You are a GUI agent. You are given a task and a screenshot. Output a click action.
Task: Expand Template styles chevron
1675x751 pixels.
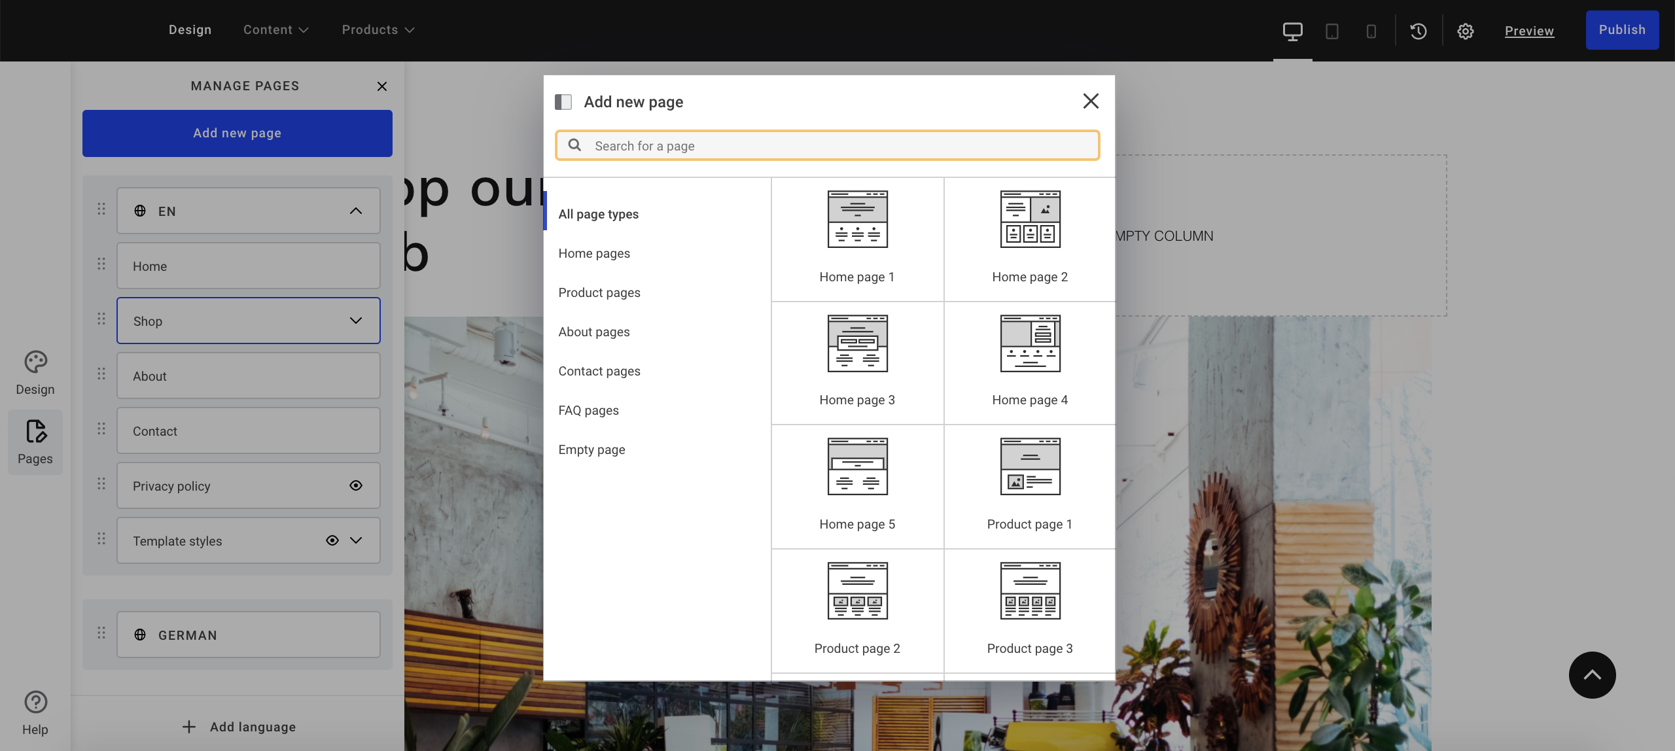356,540
